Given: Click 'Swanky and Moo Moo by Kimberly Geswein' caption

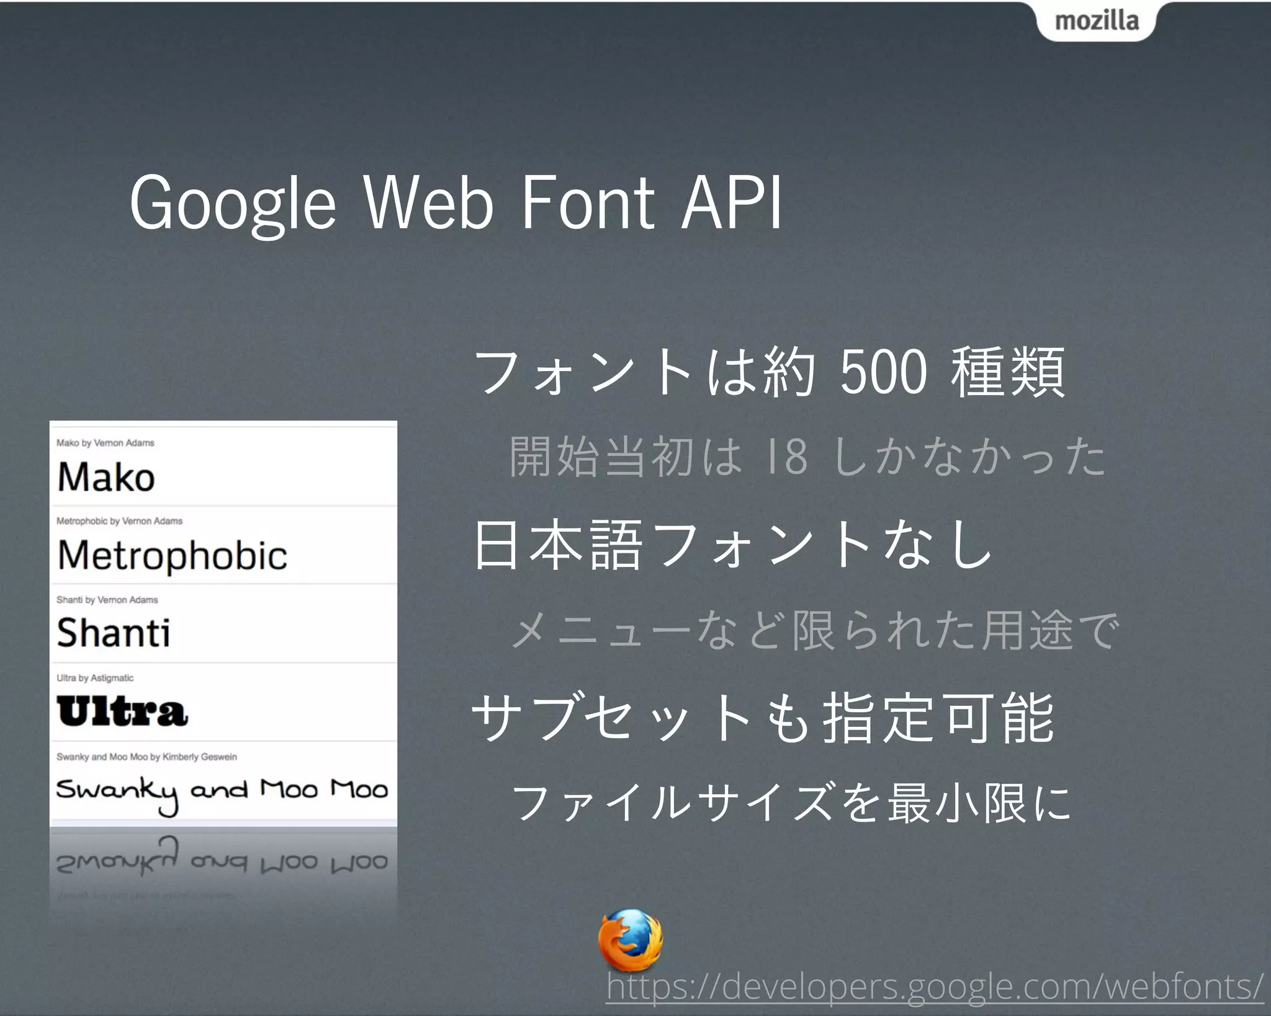Looking at the screenshot, I should click(146, 757).
